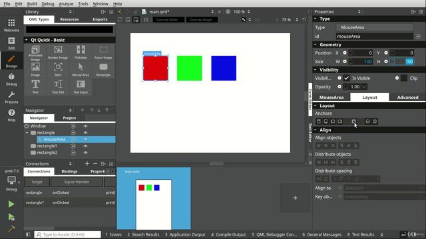Viewport: 426px width, 239px height.
Task: Select the green rectangle on canvas
Action: [189, 68]
